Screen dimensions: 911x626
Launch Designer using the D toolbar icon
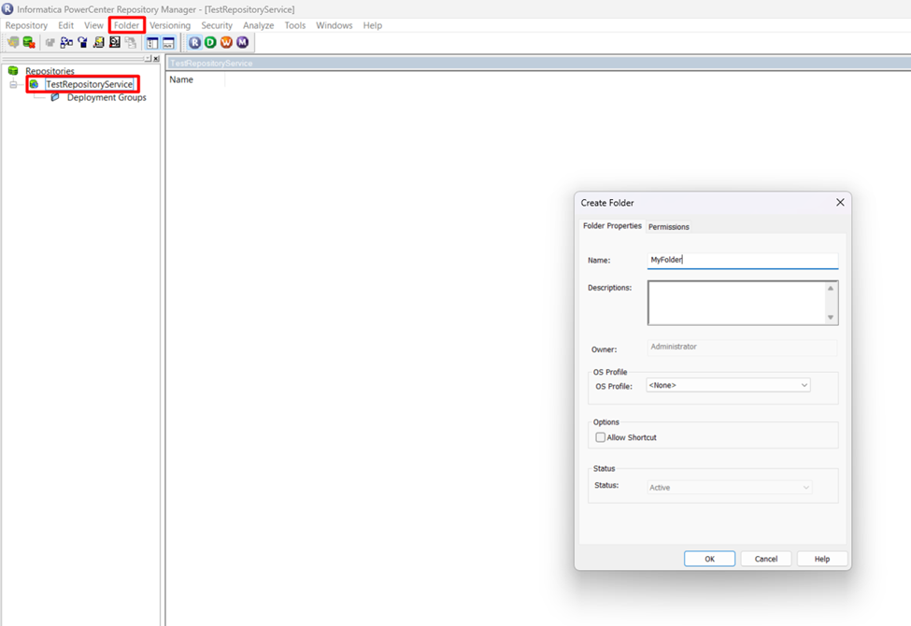pyautogui.click(x=209, y=42)
